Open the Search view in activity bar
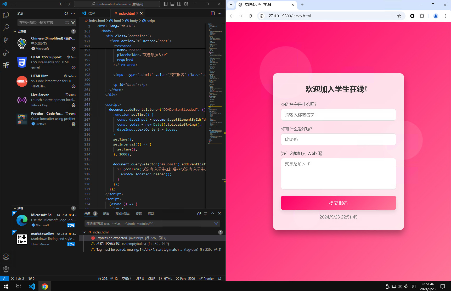451x291 pixels. tap(6, 27)
